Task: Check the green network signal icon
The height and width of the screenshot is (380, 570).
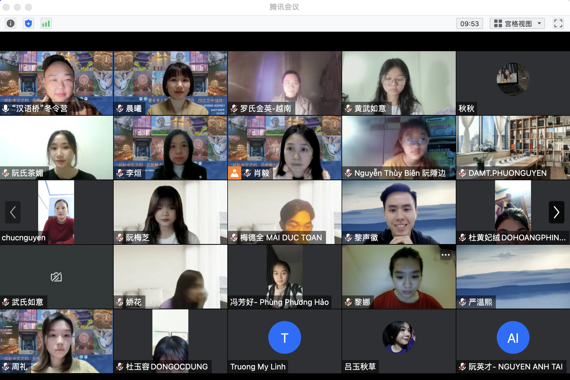Action: point(46,23)
